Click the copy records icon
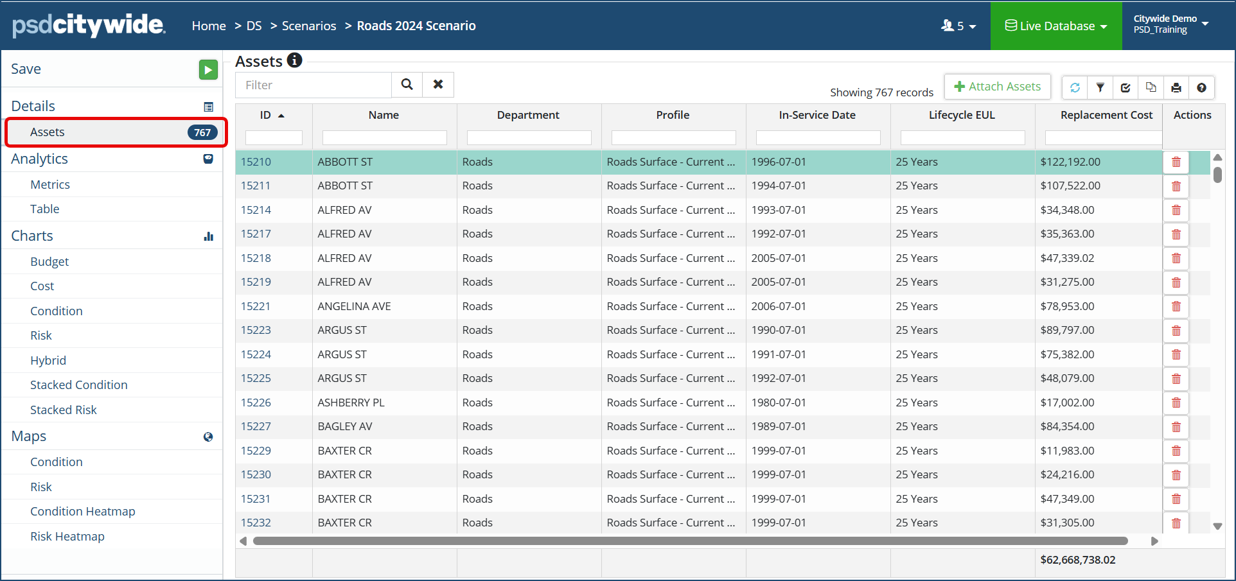Image resolution: width=1236 pixels, height=581 pixels. [1151, 87]
